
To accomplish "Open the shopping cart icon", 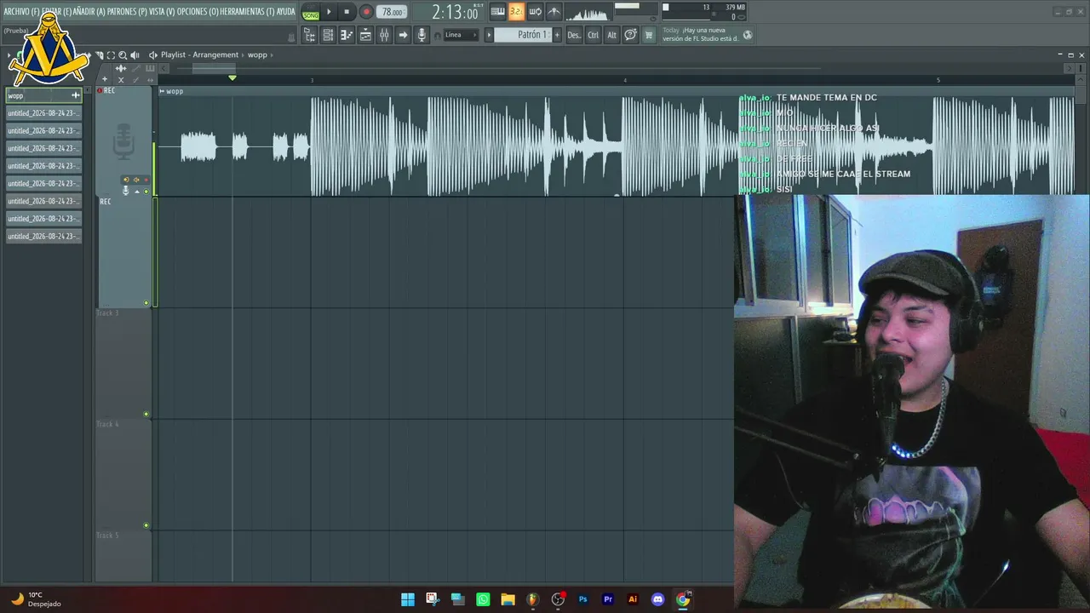I will pyautogui.click(x=649, y=35).
